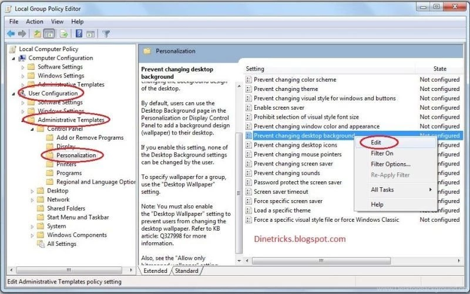The height and width of the screenshot is (294, 470).
Task: Click the description pane vertical scrollbar thumb
Action: [239, 193]
